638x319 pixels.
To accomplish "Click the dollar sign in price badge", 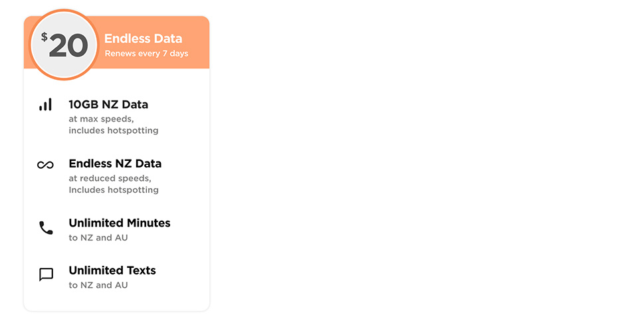I will click(45, 37).
